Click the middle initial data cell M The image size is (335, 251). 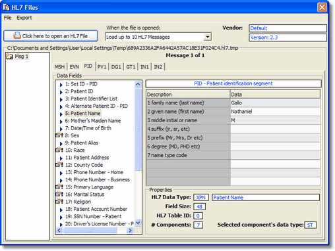(275, 120)
